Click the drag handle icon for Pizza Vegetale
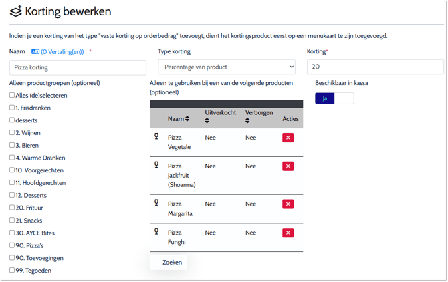Screen dimensions: 448x282 click(x=156, y=136)
